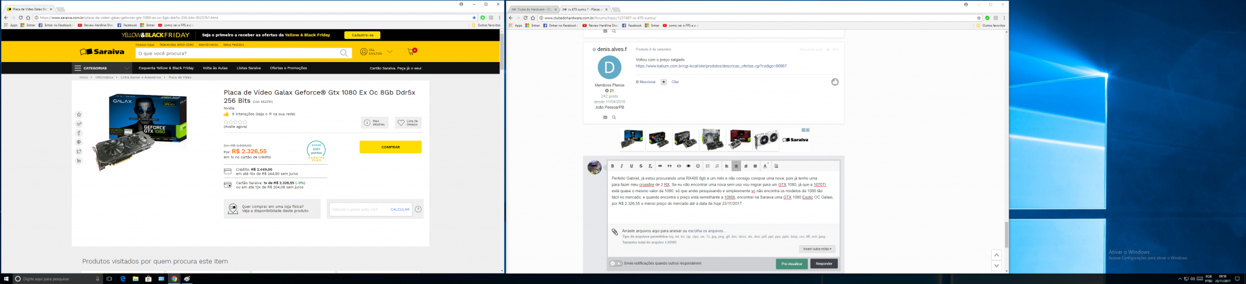Align the text left in the reply editor
Image resolution: width=1246 pixels, height=284 pixels.
726,166
